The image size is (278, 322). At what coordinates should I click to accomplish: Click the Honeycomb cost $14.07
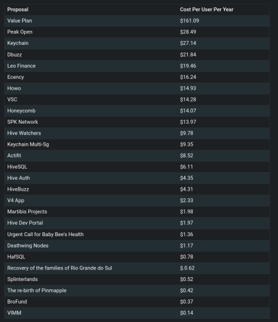click(188, 110)
